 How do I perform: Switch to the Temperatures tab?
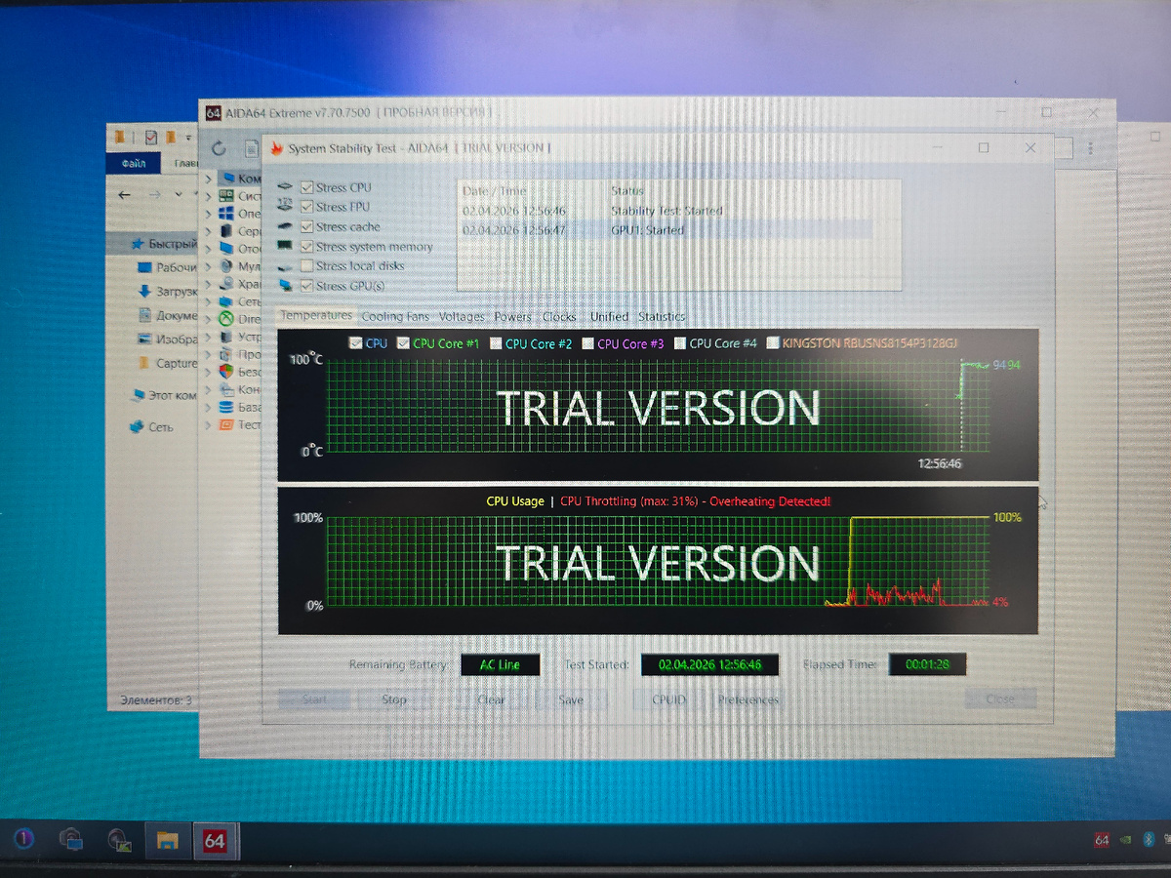tap(316, 316)
